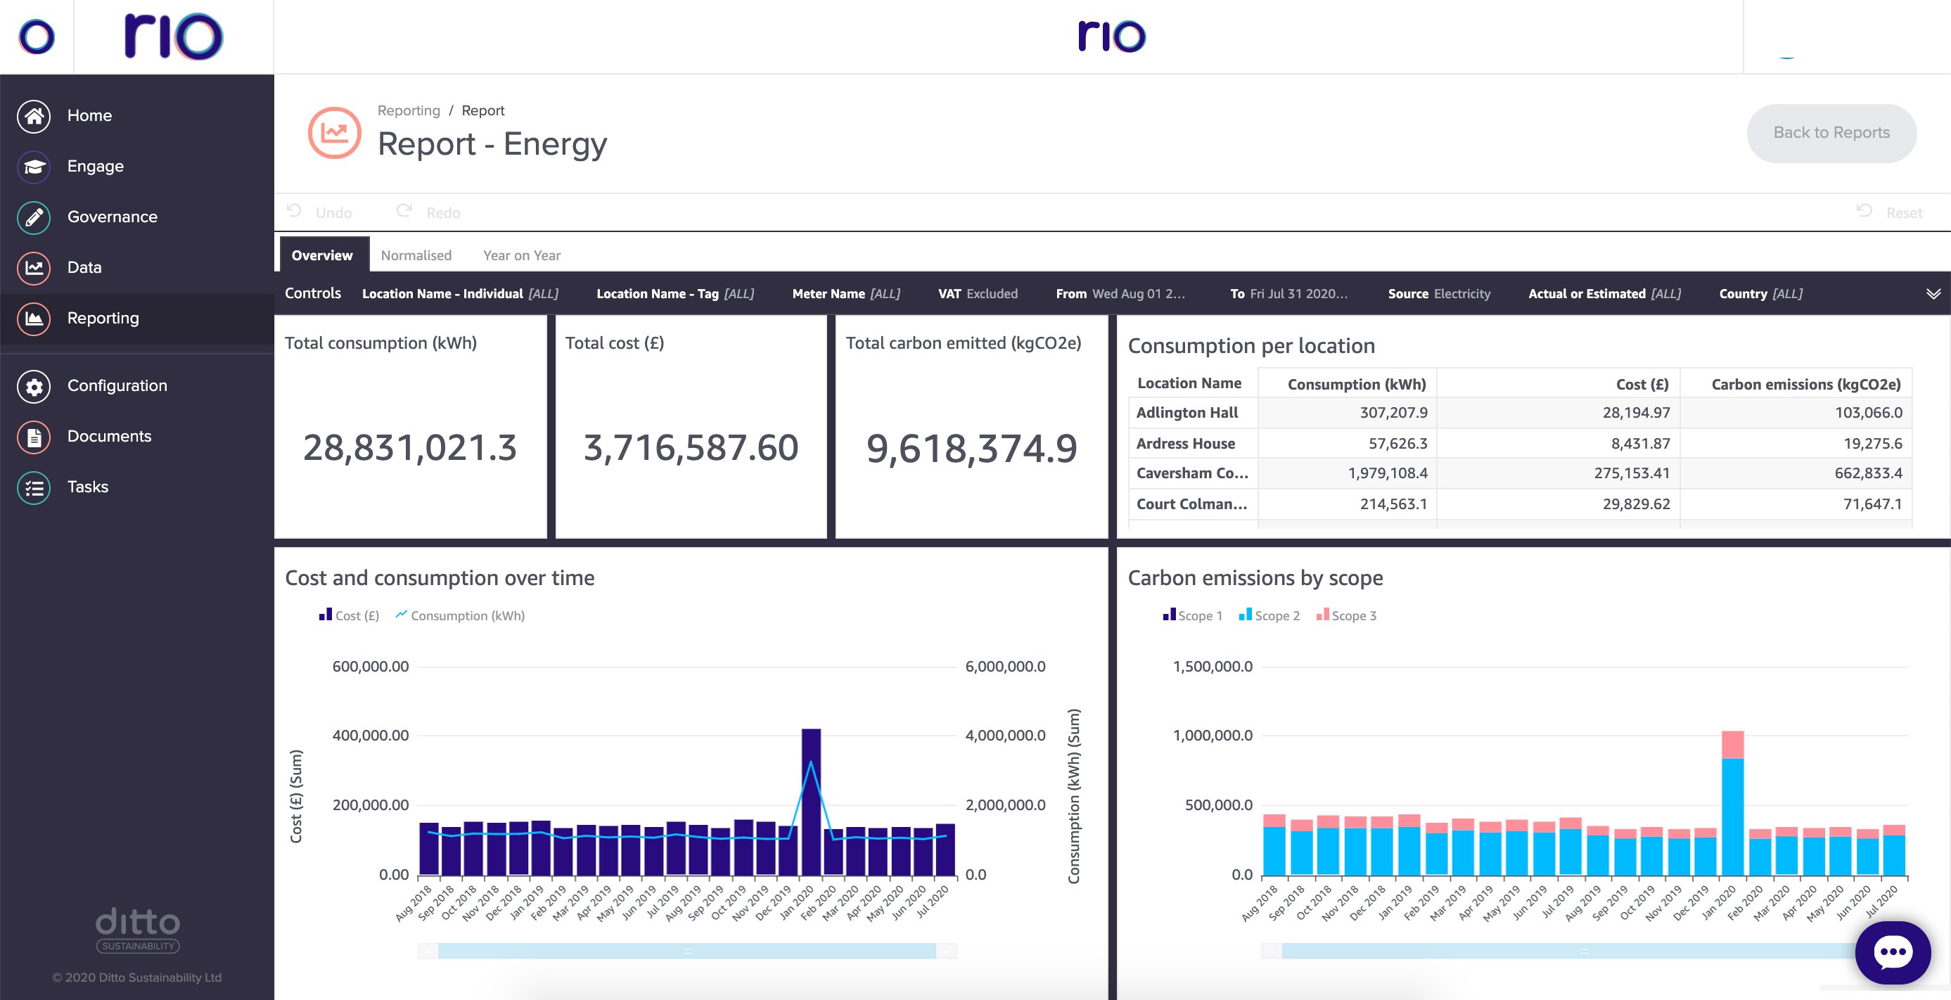Open the Source Electricity filter dropdown
Viewport: 1951px width, 1000px height.
click(x=1438, y=294)
